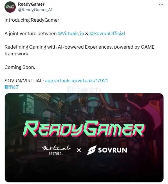Viewport: 168px width, 184px height.
Task: Click the SOVRN/VIRTUAL label text
Action: [x=24, y=81]
